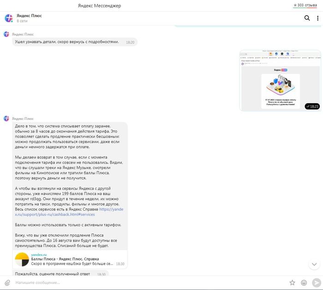Open the three-dot chat menu

point(317,18)
